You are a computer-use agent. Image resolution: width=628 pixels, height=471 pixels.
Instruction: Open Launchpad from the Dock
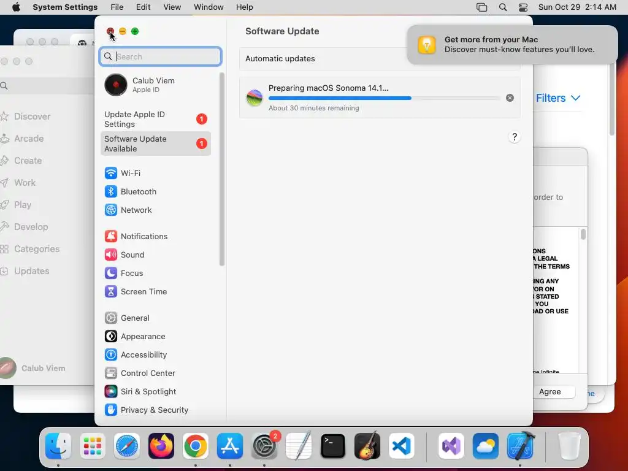tap(93, 446)
